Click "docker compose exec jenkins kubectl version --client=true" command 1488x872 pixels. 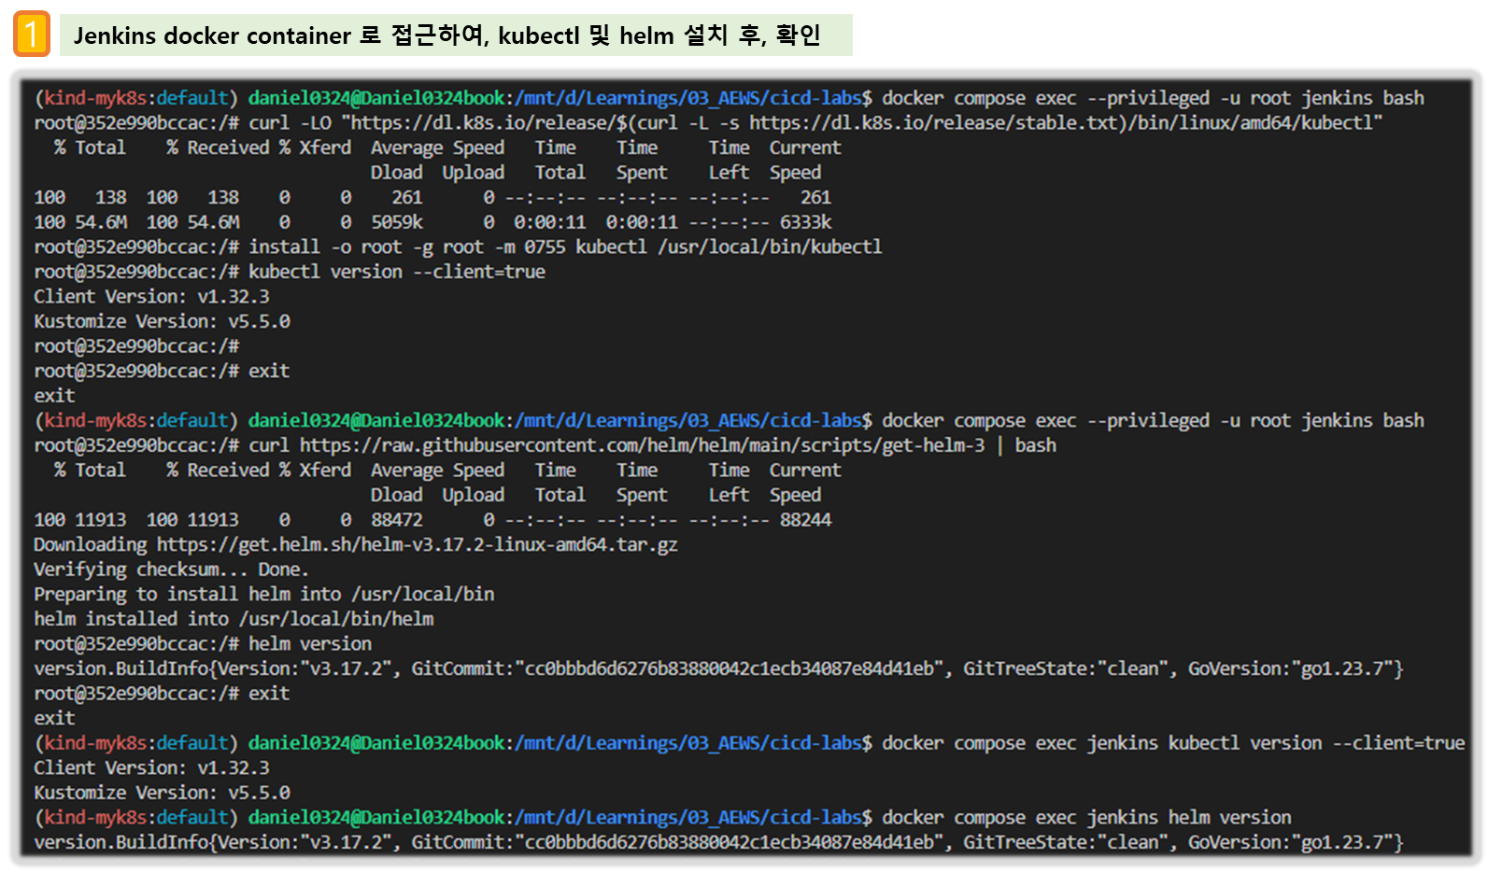(x=1173, y=743)
